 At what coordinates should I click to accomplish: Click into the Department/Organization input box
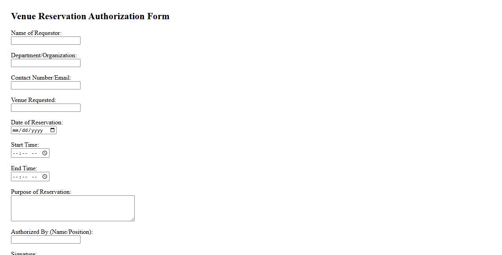(46, 63)
